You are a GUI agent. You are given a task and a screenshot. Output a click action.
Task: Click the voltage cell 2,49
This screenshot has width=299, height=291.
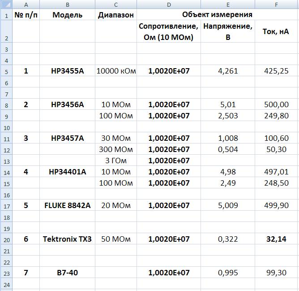[228, 182]
